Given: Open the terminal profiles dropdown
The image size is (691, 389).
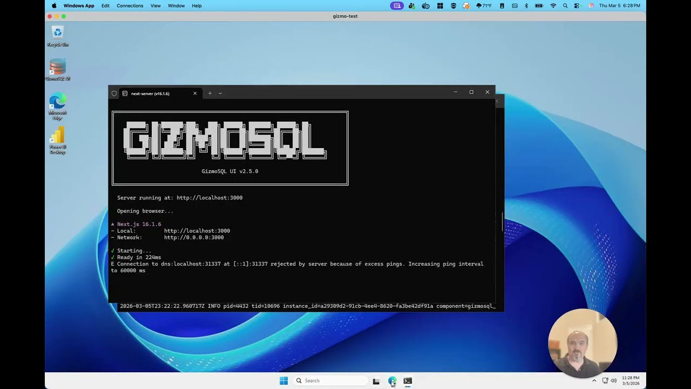Looking at the screenshot, I should 220,93.
